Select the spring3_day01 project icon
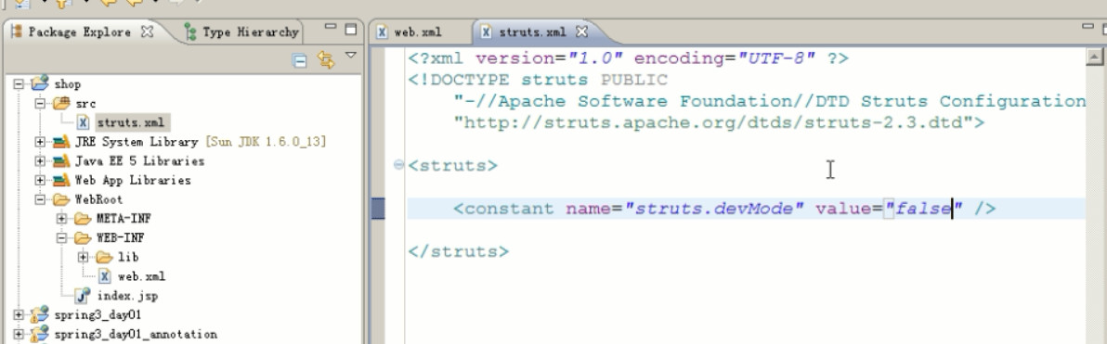This screenshot has width=1107, height=344. tap(40, 314)
